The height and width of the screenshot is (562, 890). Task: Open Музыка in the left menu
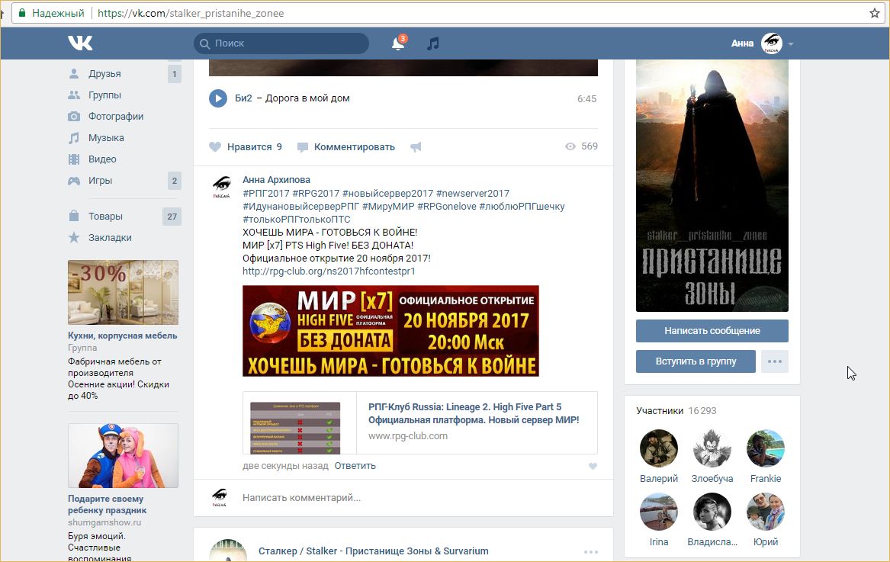pos(106,138)
